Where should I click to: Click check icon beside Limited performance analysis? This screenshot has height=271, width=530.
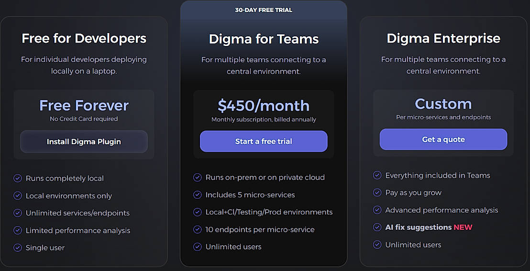(x=18, y=230)
